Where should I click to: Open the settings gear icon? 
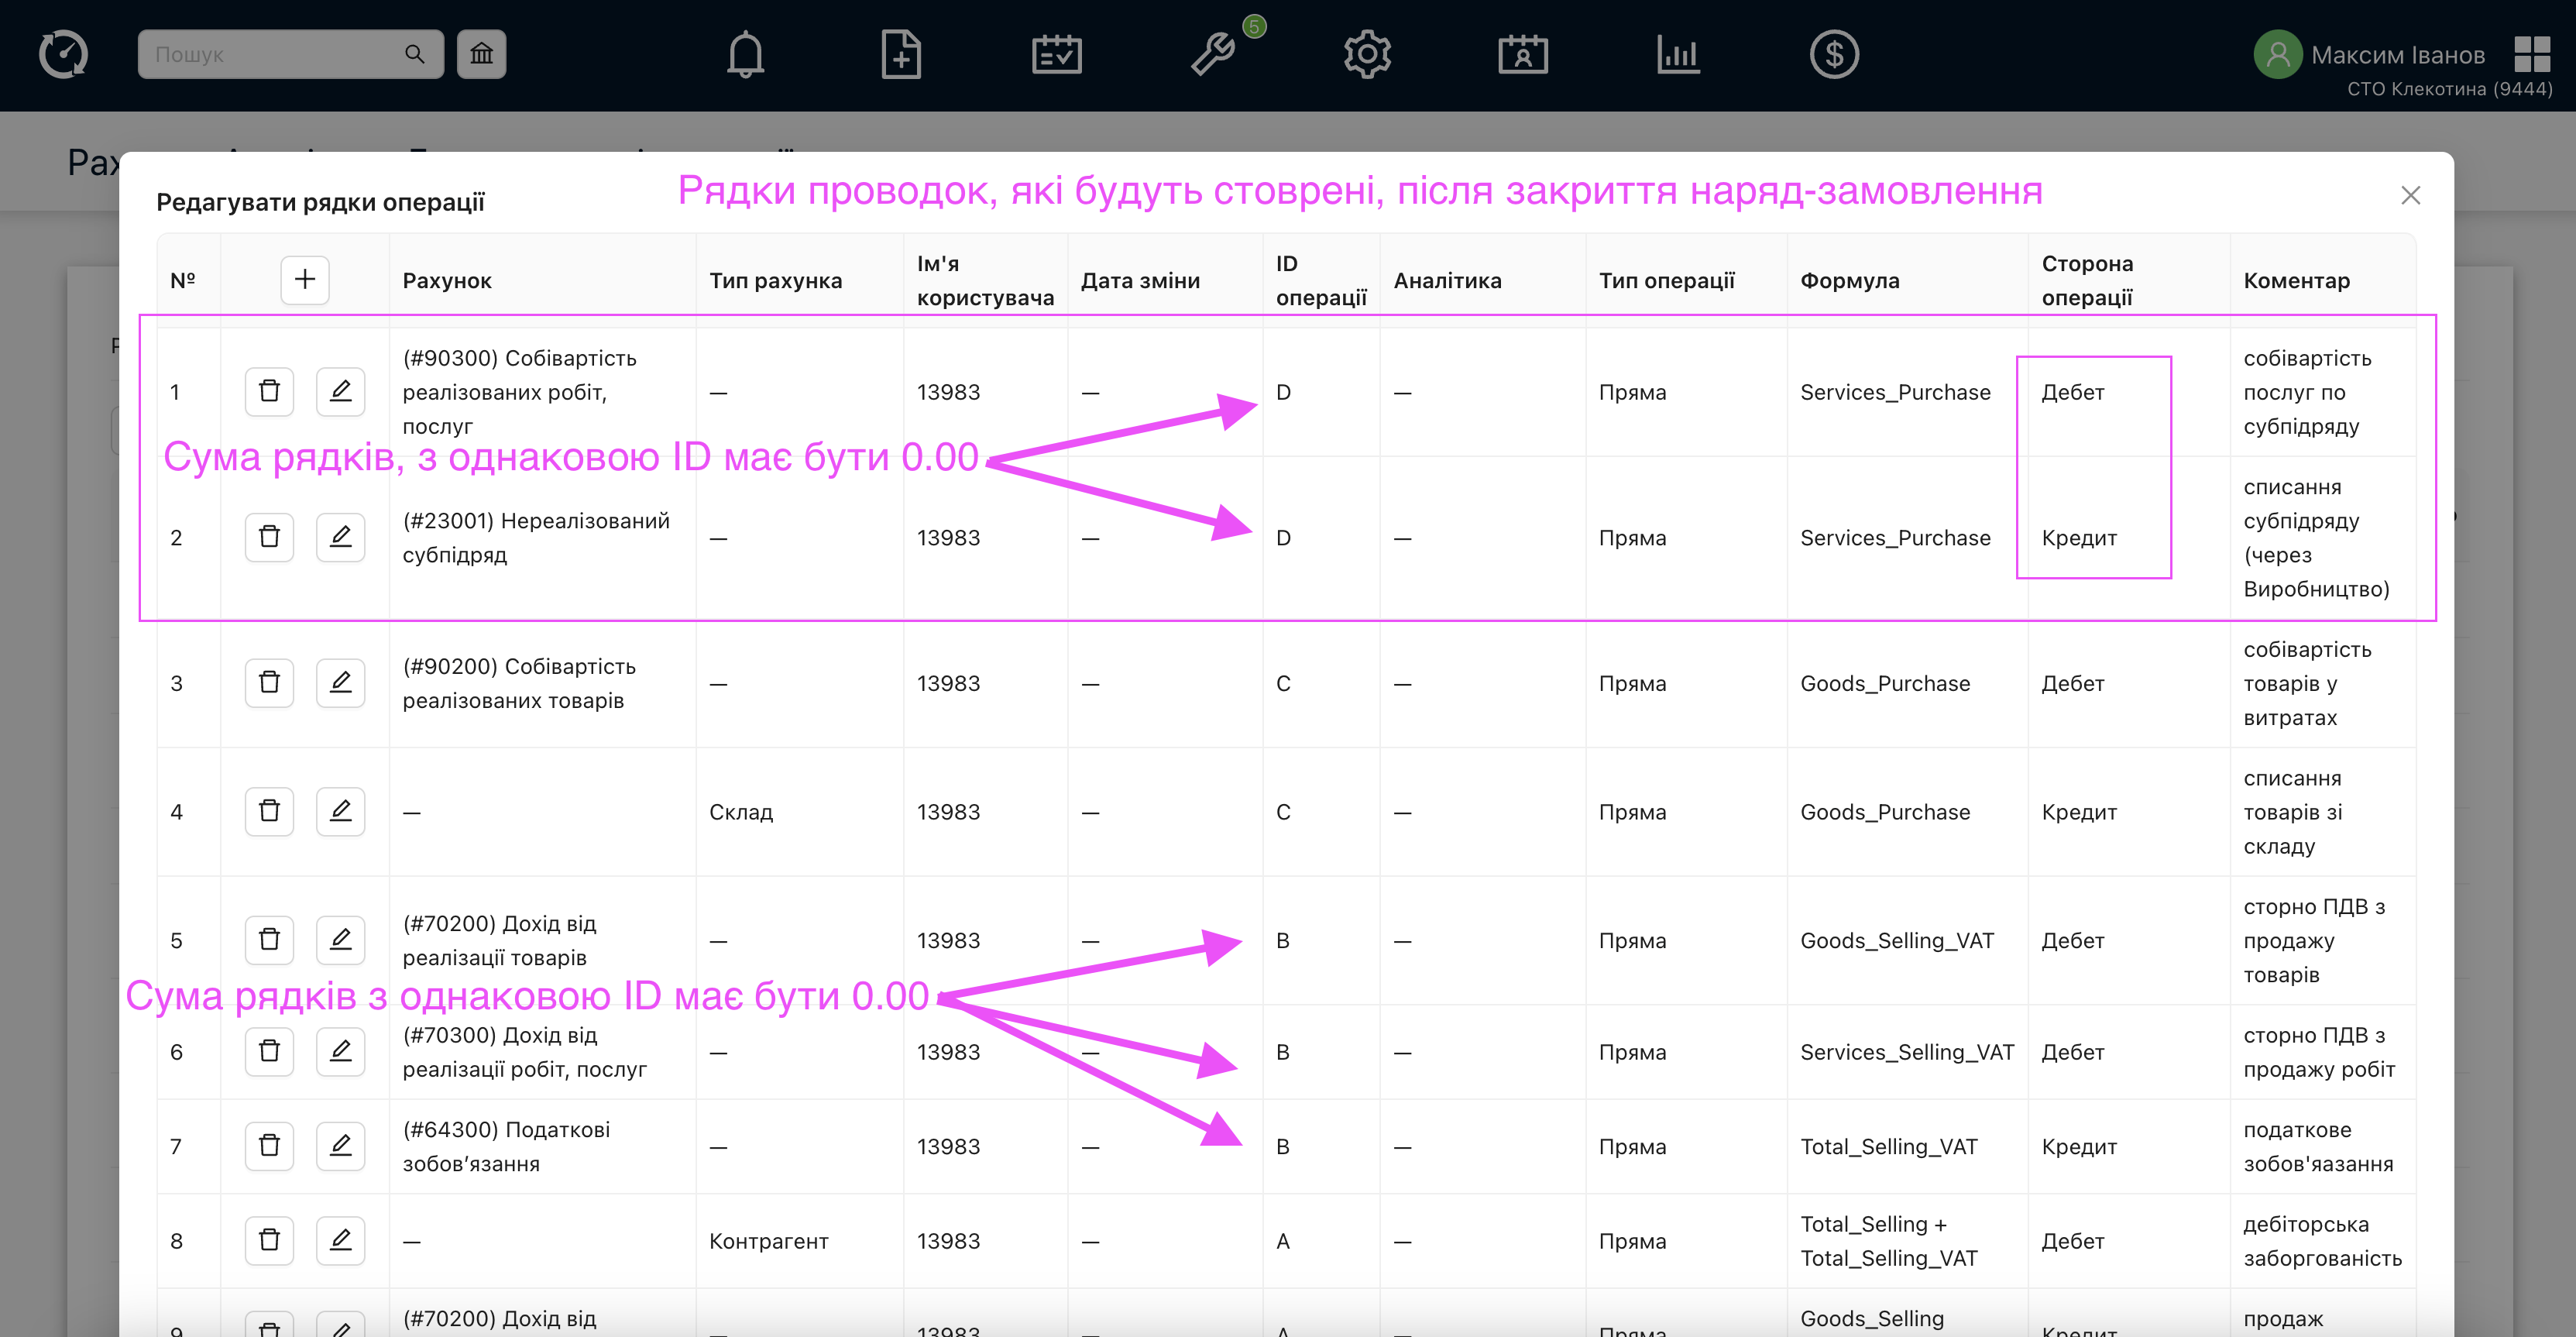point(1367,54)
